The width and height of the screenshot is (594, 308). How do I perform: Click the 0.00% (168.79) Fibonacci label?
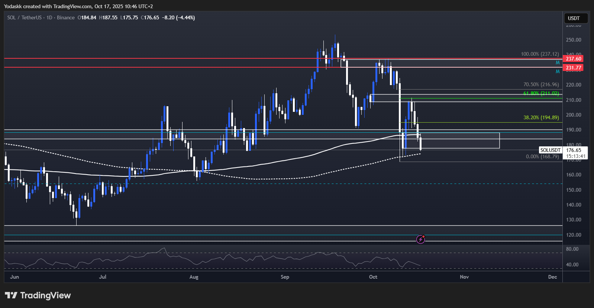point(542,156)
